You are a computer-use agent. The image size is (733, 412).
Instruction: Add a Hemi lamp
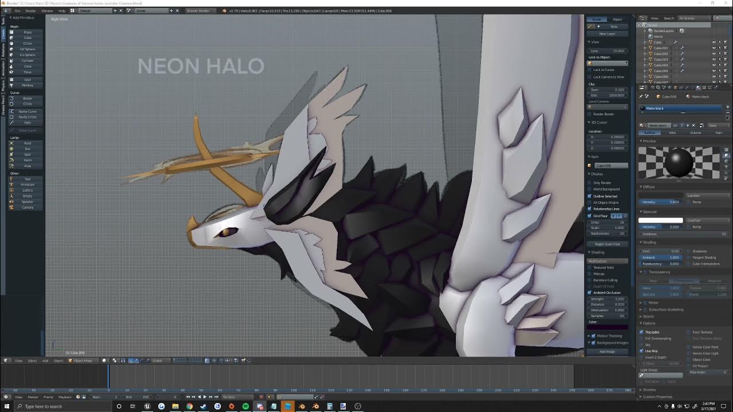click(x=27, y=160)
